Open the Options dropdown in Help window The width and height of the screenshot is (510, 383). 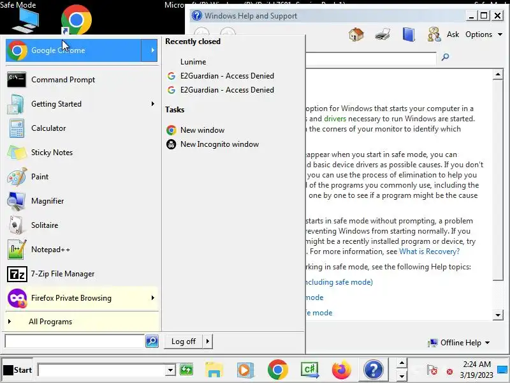[x=484, y=34]
